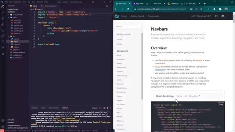The image size is (235, 132).
Task: Open Carousel in docs sidebar
Action: [x=120, y=84]
